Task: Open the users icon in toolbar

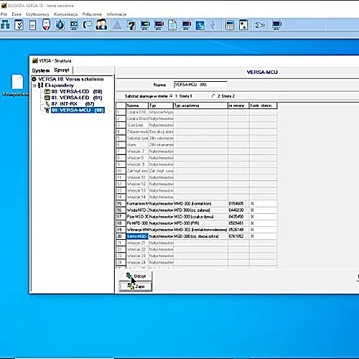Action: tap(101, 25)
